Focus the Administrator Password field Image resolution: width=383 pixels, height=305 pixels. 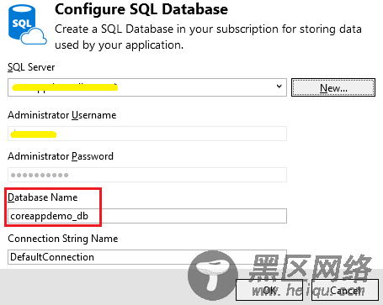tap(147, 175)
